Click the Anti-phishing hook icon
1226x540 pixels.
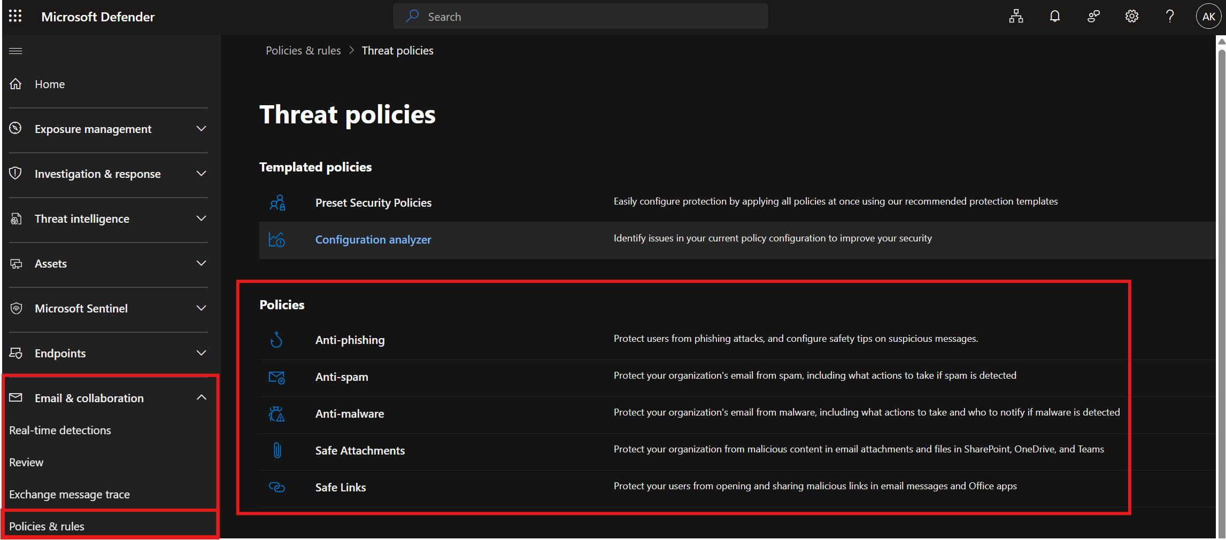[x=277, y=340]
